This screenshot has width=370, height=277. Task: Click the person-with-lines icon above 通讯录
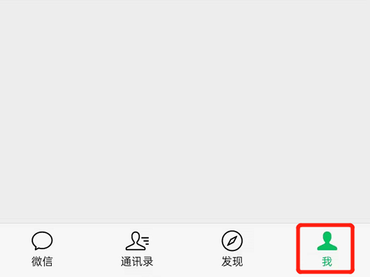click(x=137, y=241)
